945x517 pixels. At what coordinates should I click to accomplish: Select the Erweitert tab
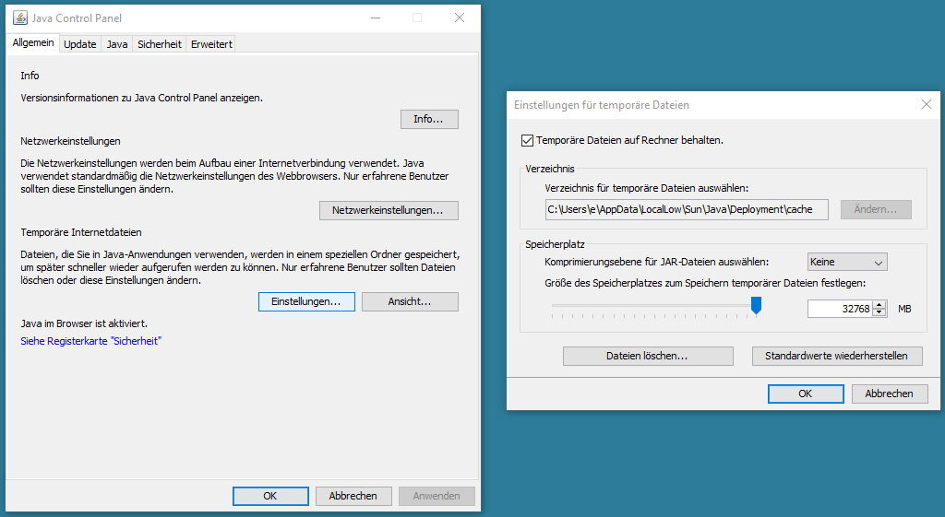point(211,44)
